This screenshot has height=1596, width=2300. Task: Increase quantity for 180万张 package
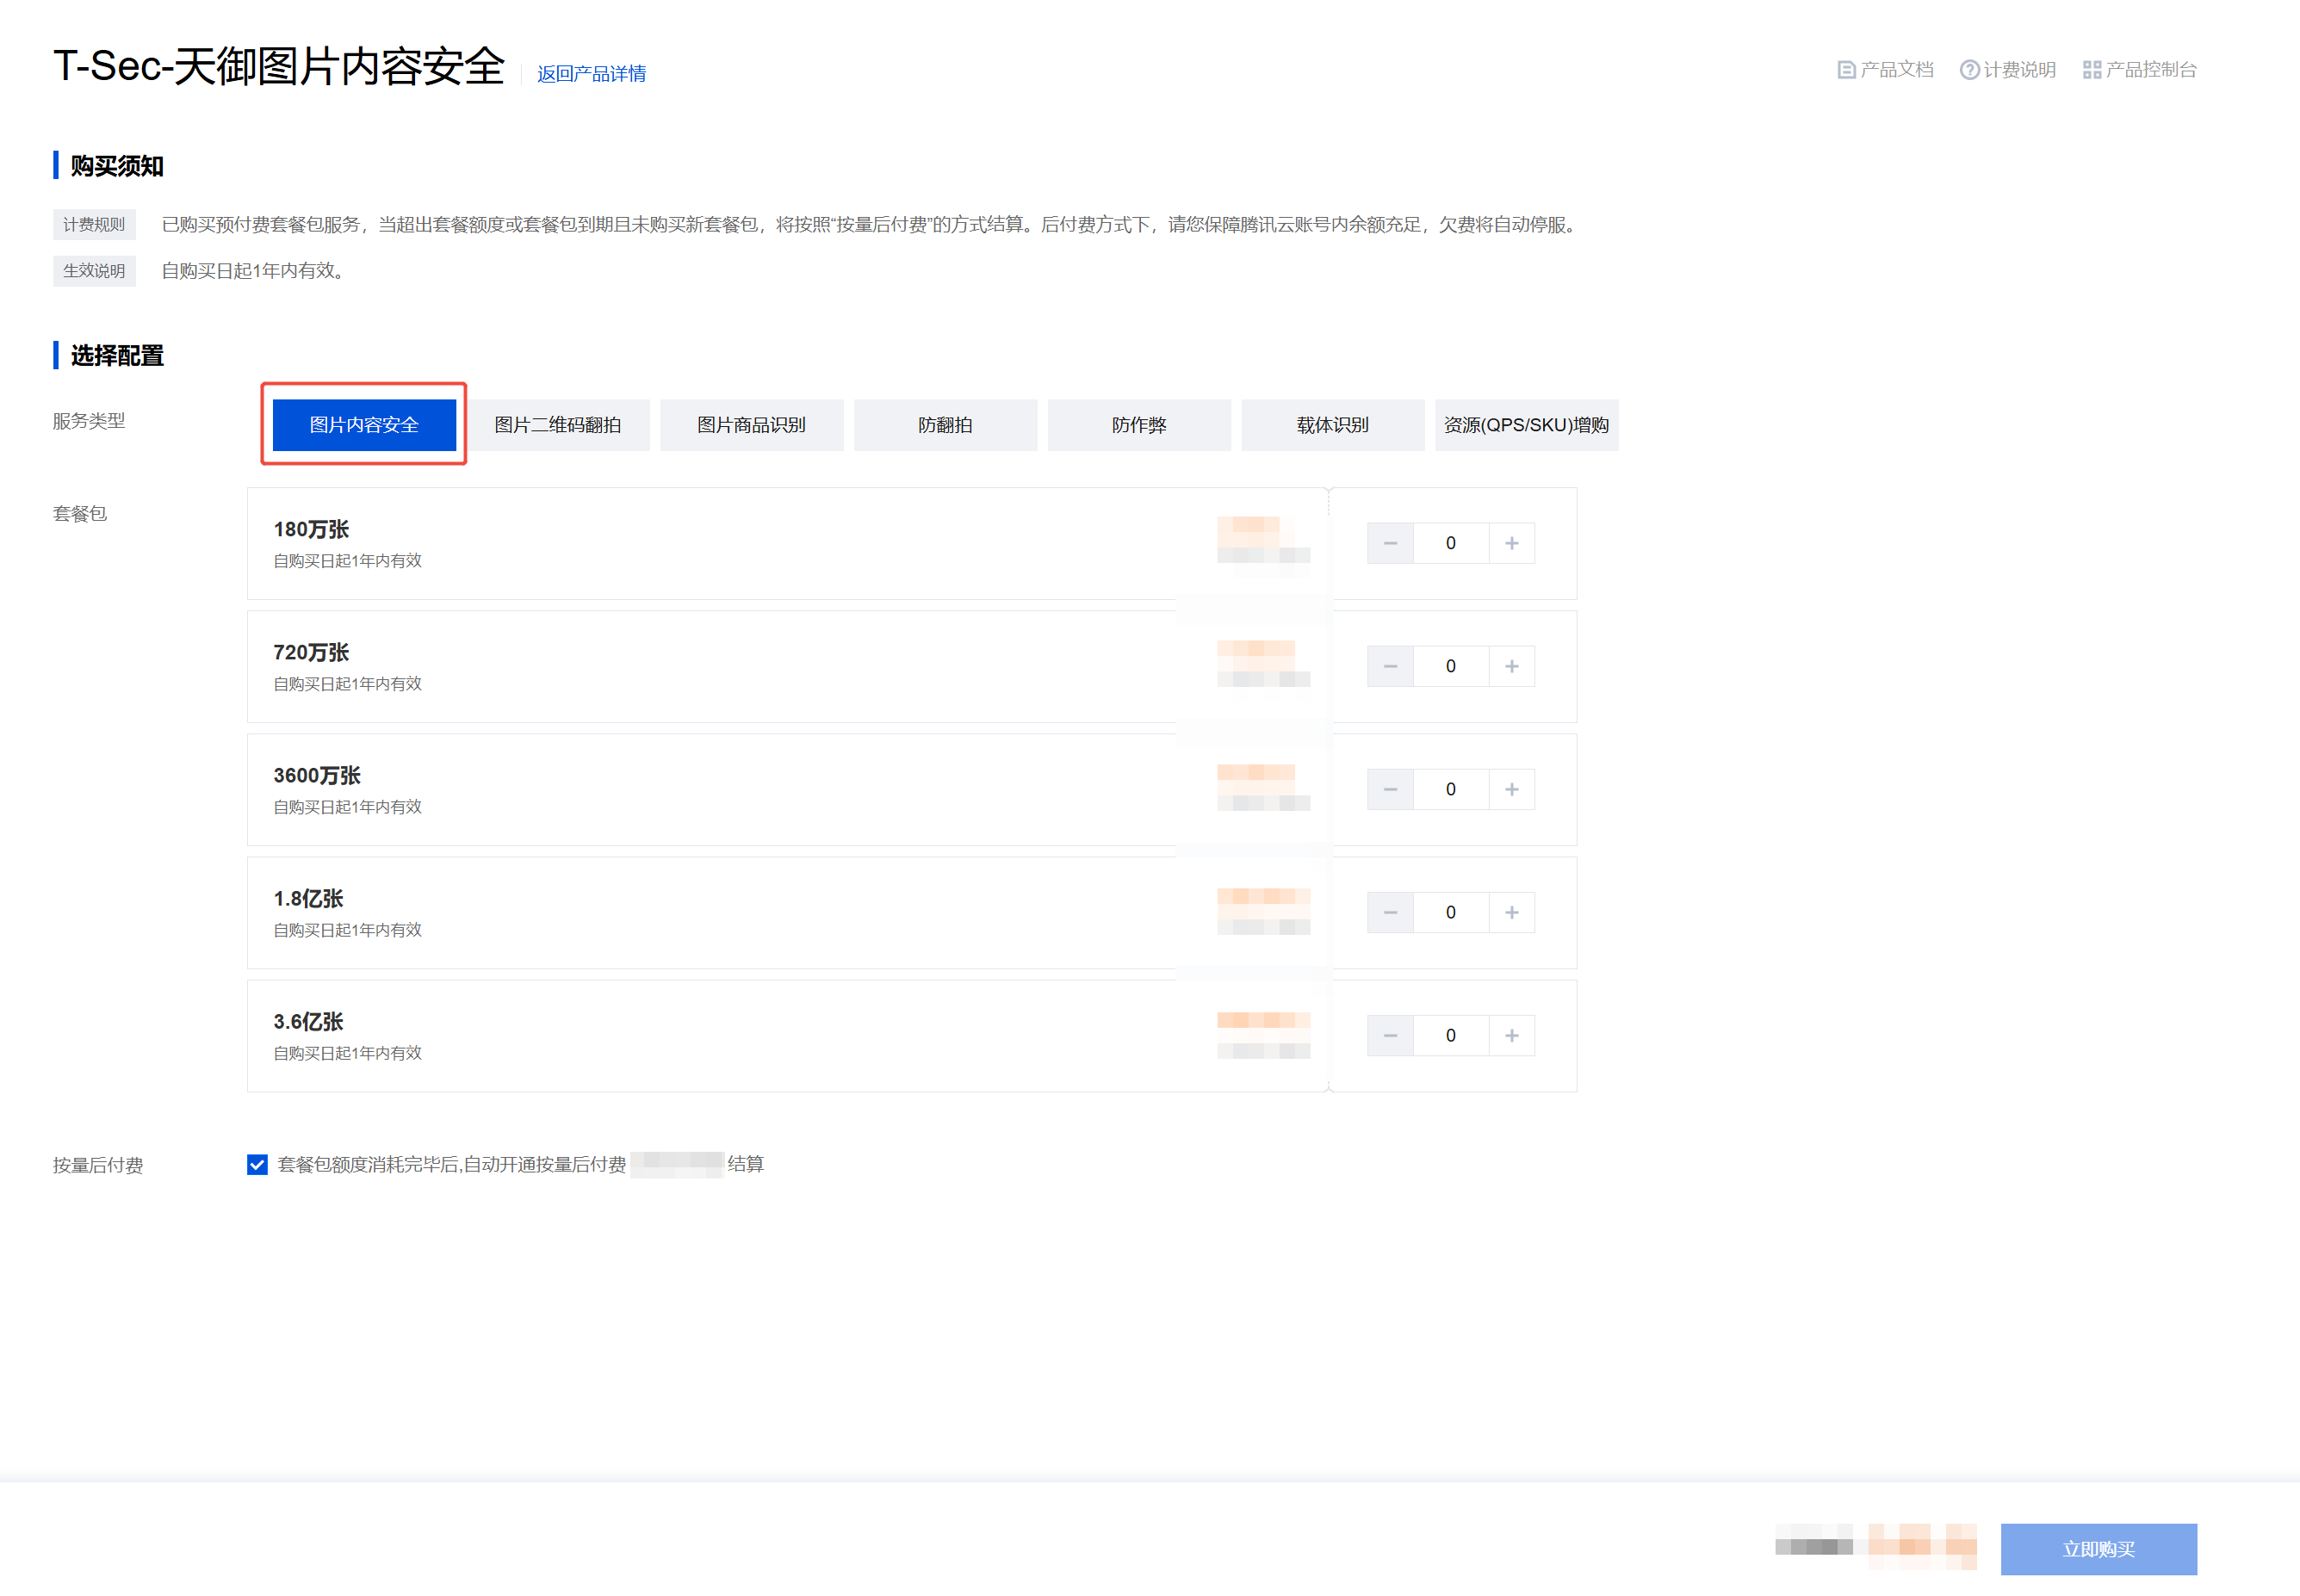point(1511,543)
